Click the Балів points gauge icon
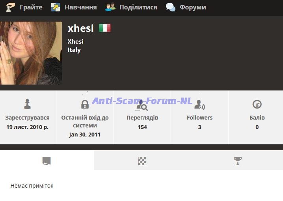 click(x=257, y=104)
